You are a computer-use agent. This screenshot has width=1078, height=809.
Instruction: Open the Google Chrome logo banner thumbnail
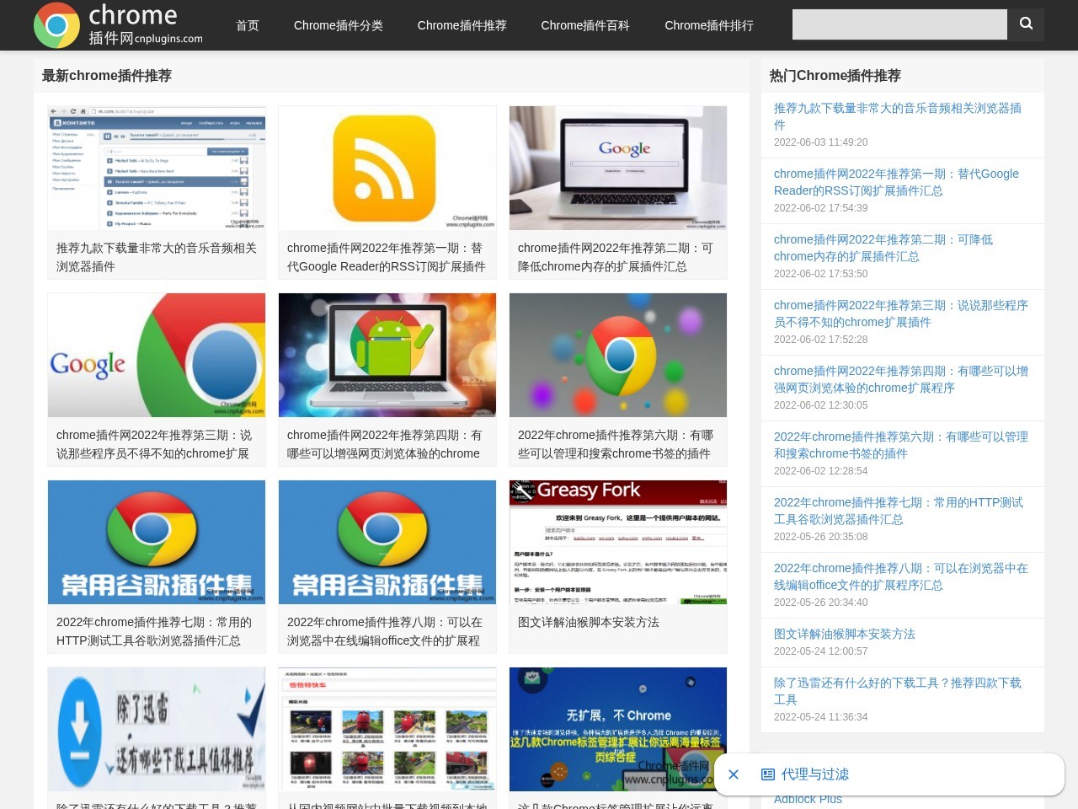[157, 355]
